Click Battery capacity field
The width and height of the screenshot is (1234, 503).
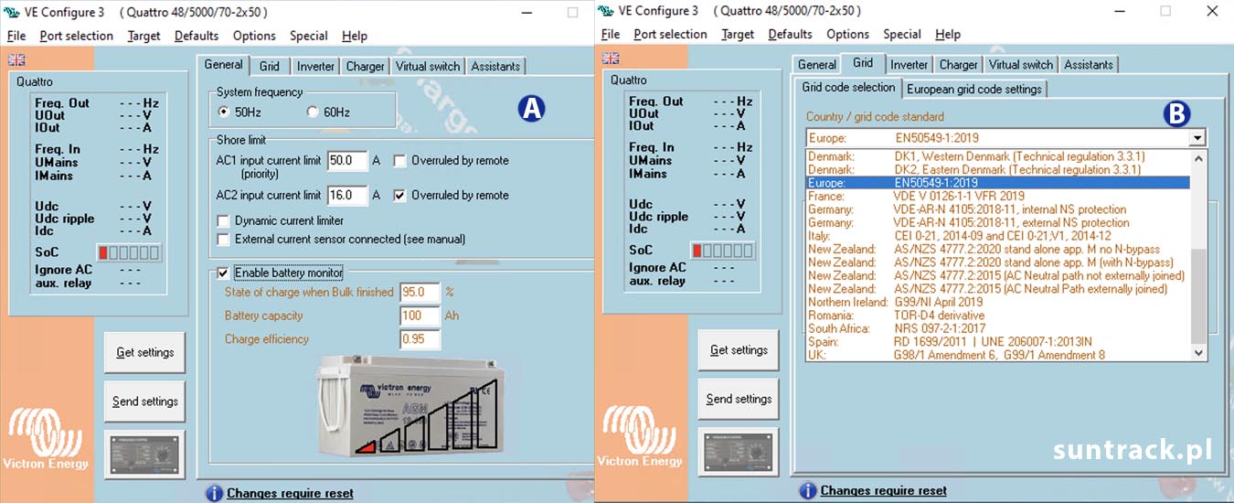click(420, 316)
